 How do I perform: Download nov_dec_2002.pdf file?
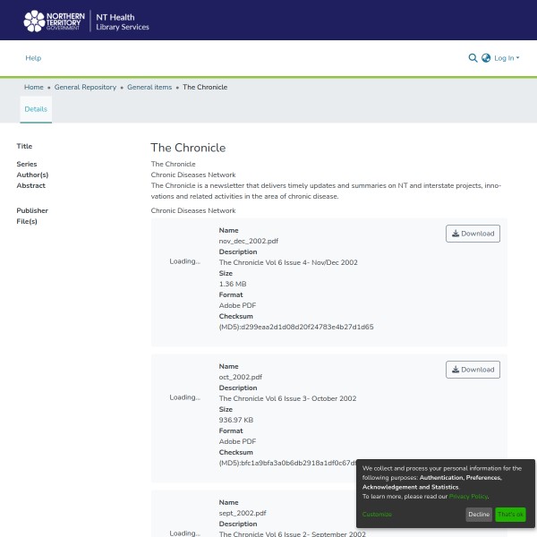(473, 234)
